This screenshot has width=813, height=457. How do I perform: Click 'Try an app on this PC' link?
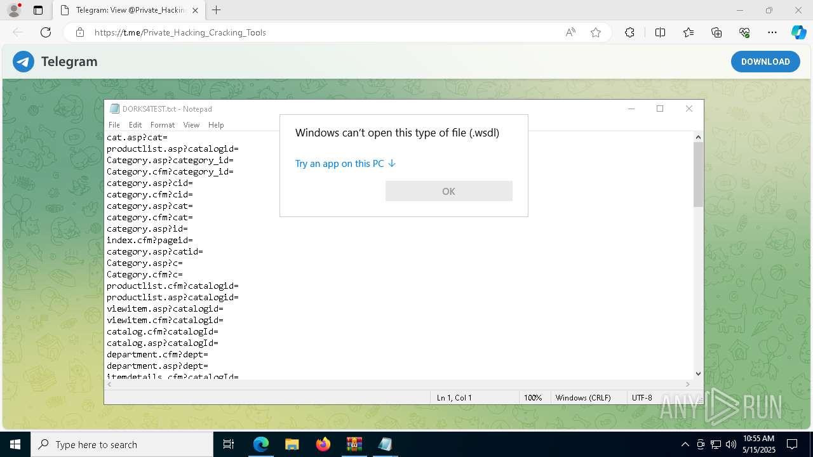[346, 164]
